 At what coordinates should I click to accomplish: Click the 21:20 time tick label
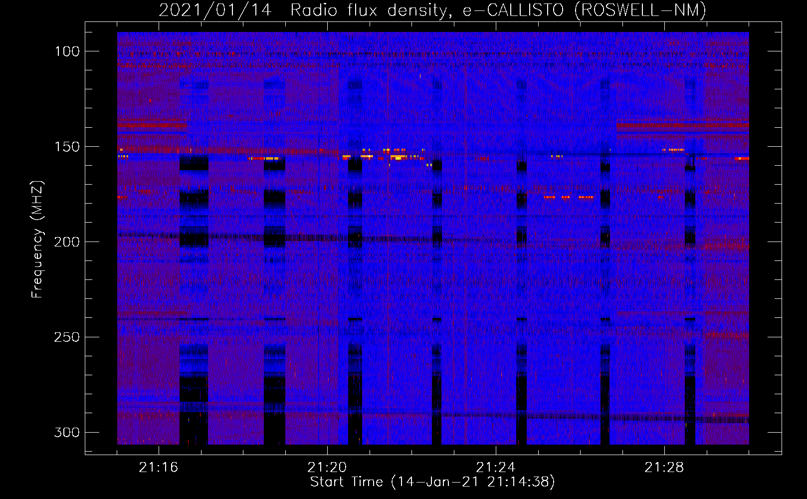pos(327,468)
